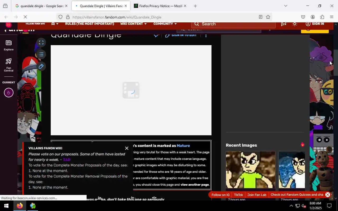Open the Current trending flame icon
338x211 pixels.
(x=8, y=93)
